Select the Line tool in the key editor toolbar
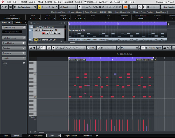 click(x=80, y=48)
